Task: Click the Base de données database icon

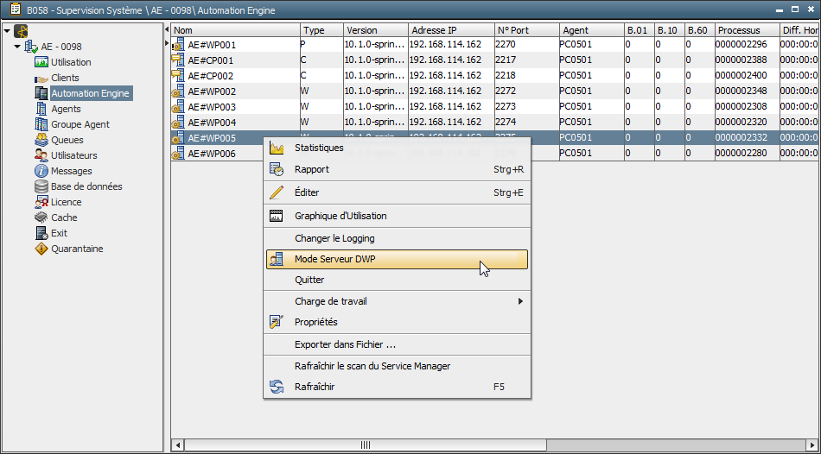Action: coord(41,186)
